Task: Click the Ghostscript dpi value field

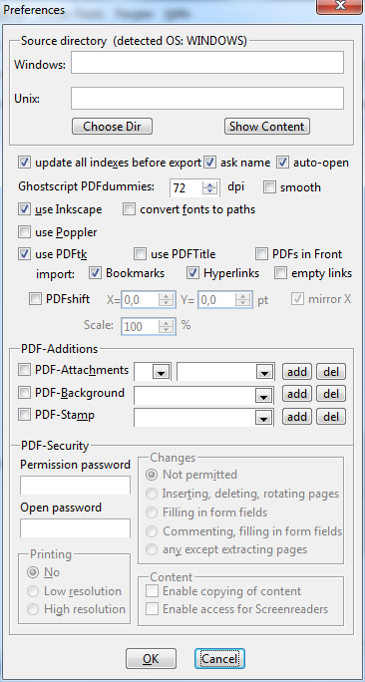Action: pos(186,187)
